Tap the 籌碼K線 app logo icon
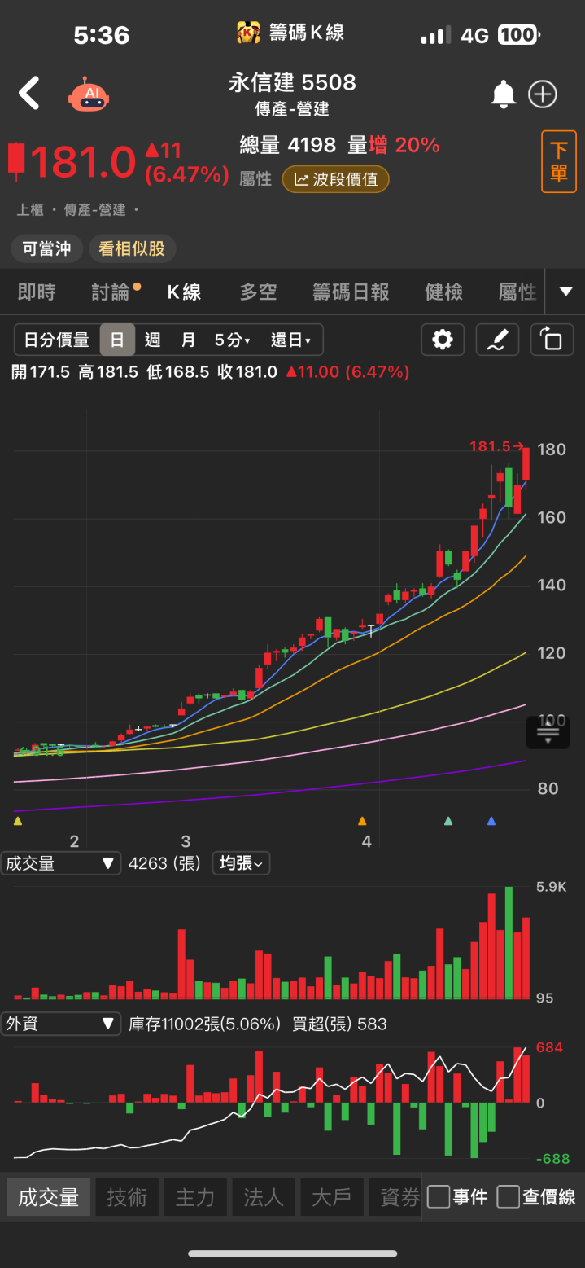Viewport: 585px width, 1268px height. click(x=248, y=33)
